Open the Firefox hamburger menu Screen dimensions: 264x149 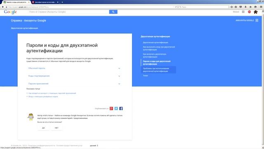[261, 7]
